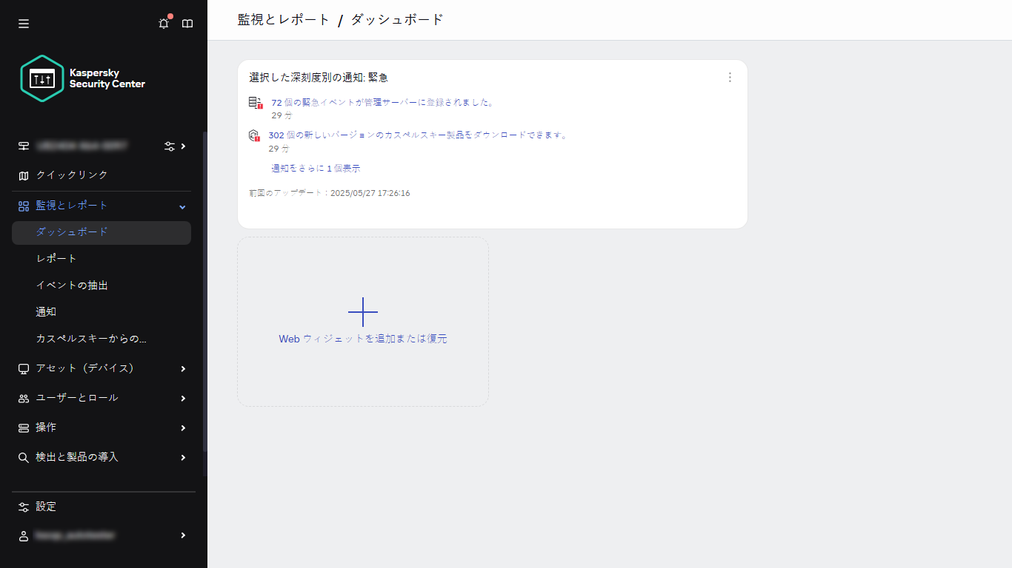Open the イベントの抽出 page
This screenshot has width=1012, height=568.
[x=71, y=285]
